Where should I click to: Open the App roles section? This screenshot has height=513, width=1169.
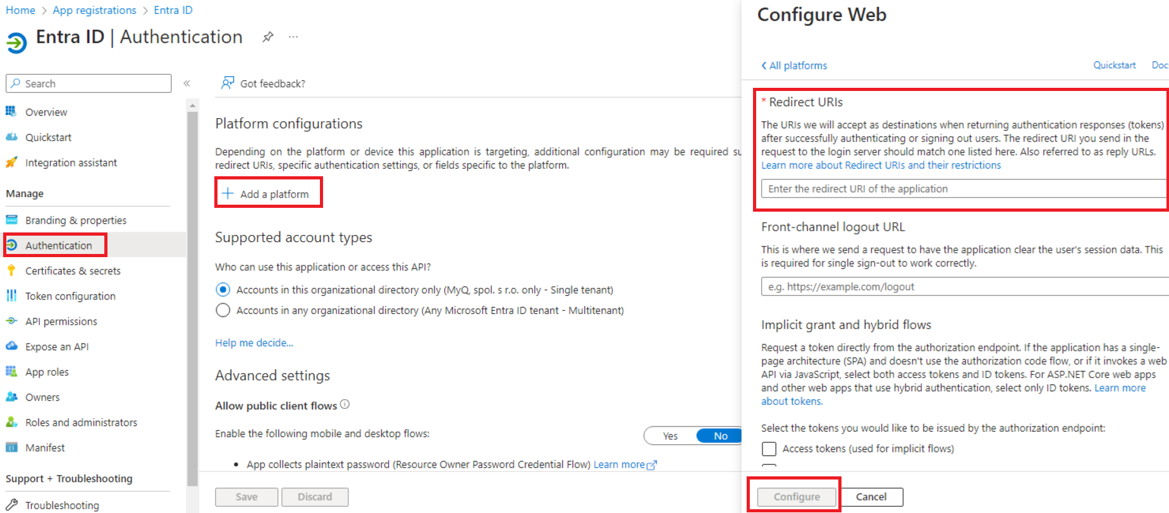point(47,371)
